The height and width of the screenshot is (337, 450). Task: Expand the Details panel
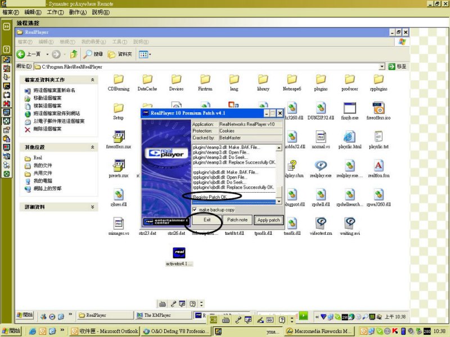[92, 207]
